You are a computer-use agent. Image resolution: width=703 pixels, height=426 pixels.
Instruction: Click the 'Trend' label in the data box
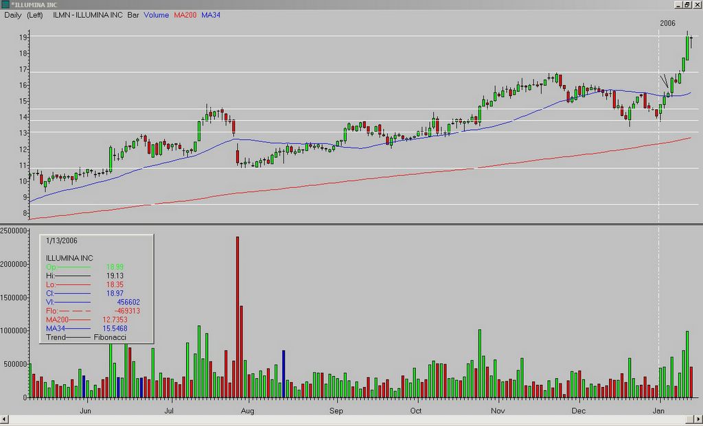click(x=56, y=338)
